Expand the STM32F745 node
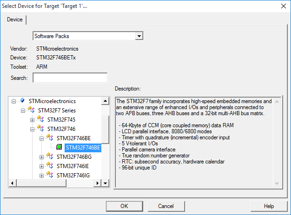291x215 pixels. tap(32, 120)
